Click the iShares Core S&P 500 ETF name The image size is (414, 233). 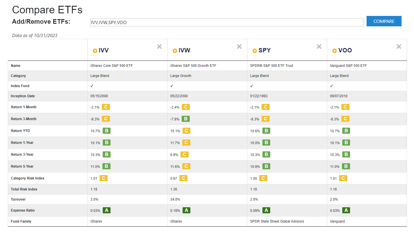click(x=112, y=66)
